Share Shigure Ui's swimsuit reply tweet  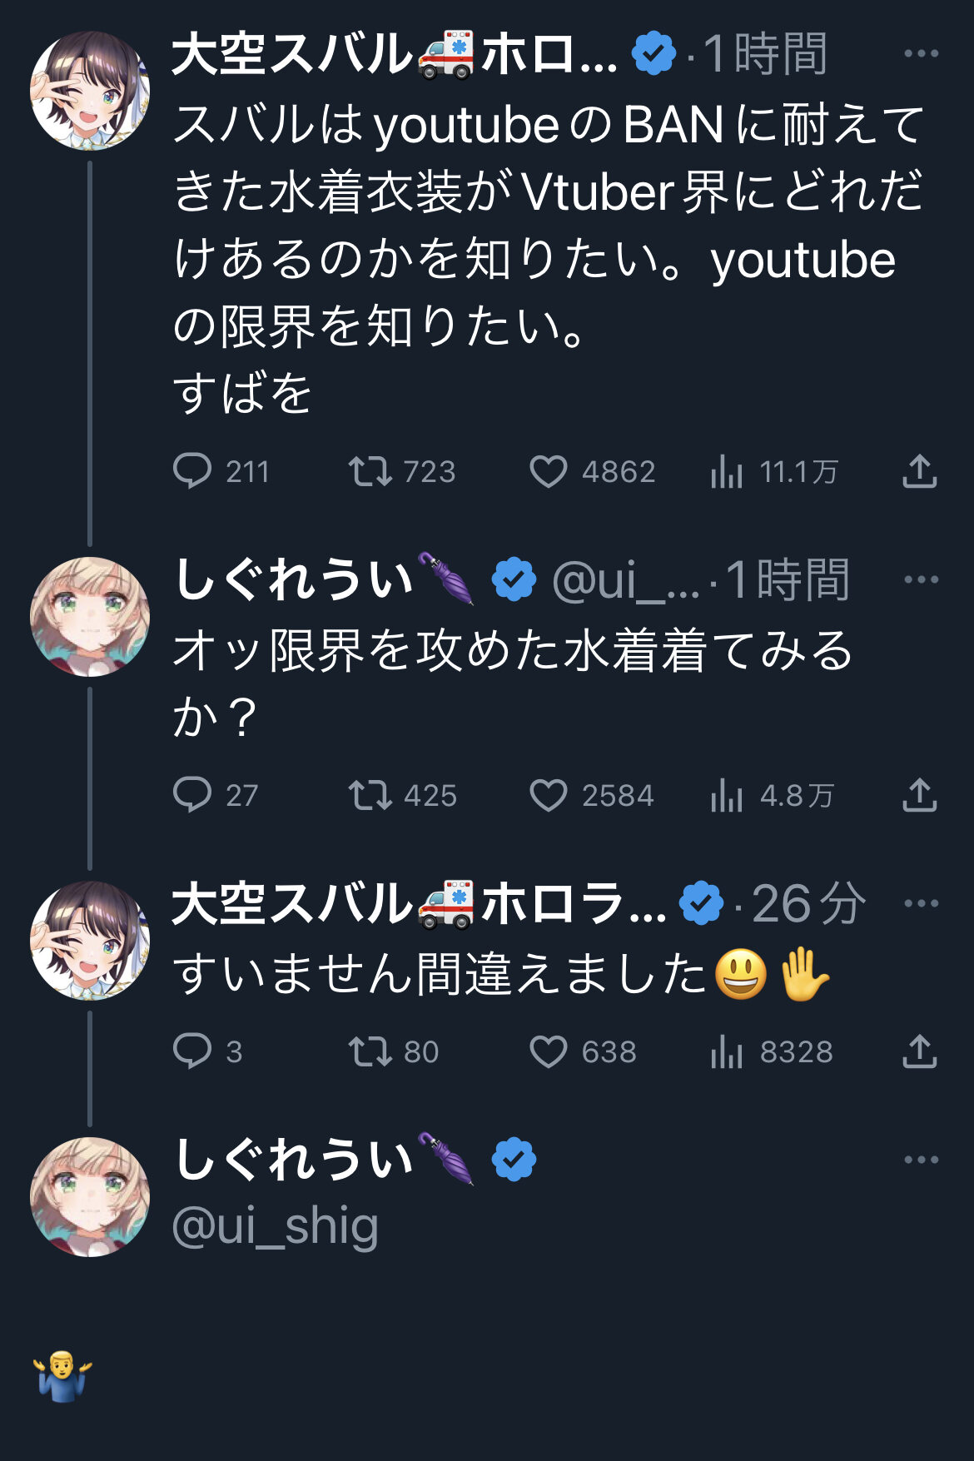(x=920, y=795)
